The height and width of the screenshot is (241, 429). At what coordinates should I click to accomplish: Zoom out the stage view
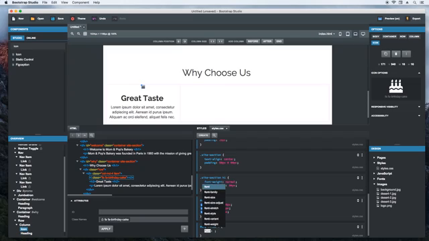[78, 33]
